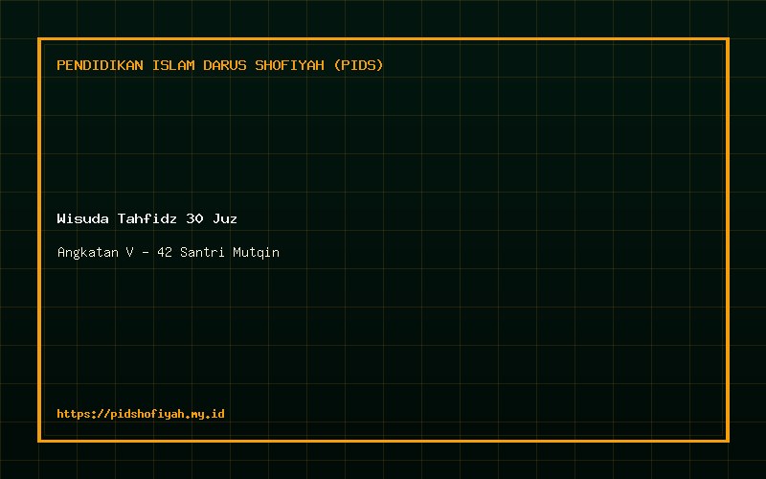Click the word "SHOFIYAH" in the header
The image size is (766, 479).
point(290,65)
